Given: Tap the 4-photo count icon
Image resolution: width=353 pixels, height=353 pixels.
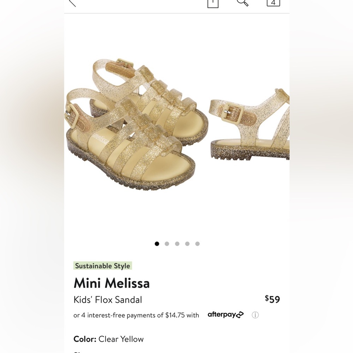Looking at the screenshot, I should pyautogui.click(x=273, y=3).
